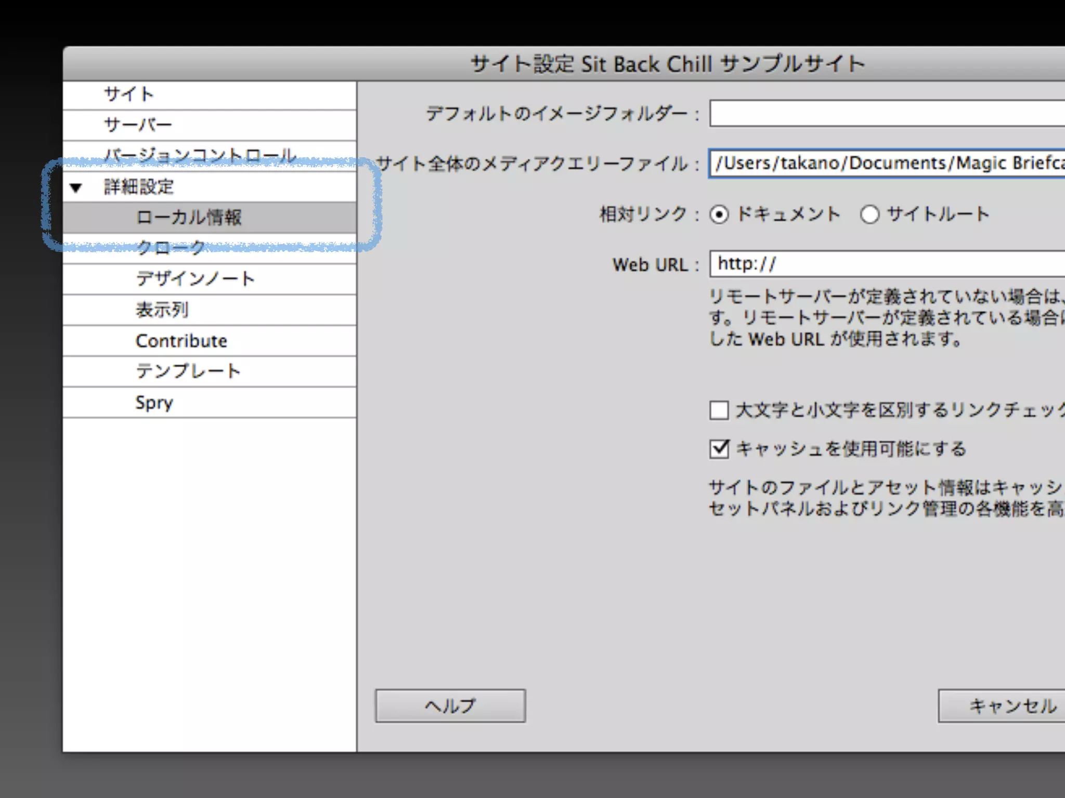Image resolution: width=1065 pixels, height=798 pixels.
Task: Focus the media query file path field
Action: pos(884,164)
